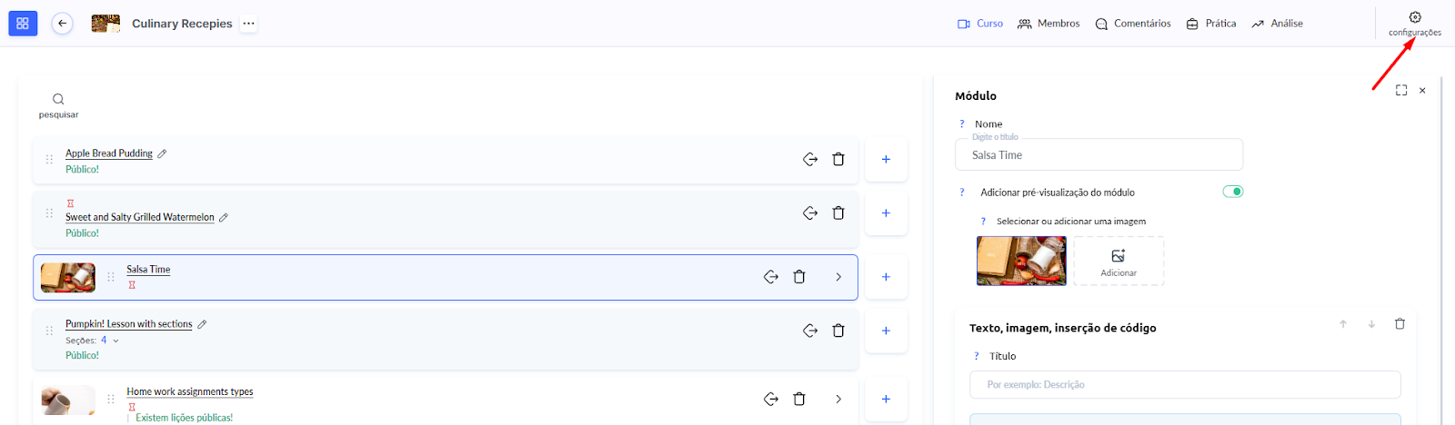The height and width of the screenshot is (425, 1455).
Task: Expand the module panel to fullscreen
Action: 1401,90
